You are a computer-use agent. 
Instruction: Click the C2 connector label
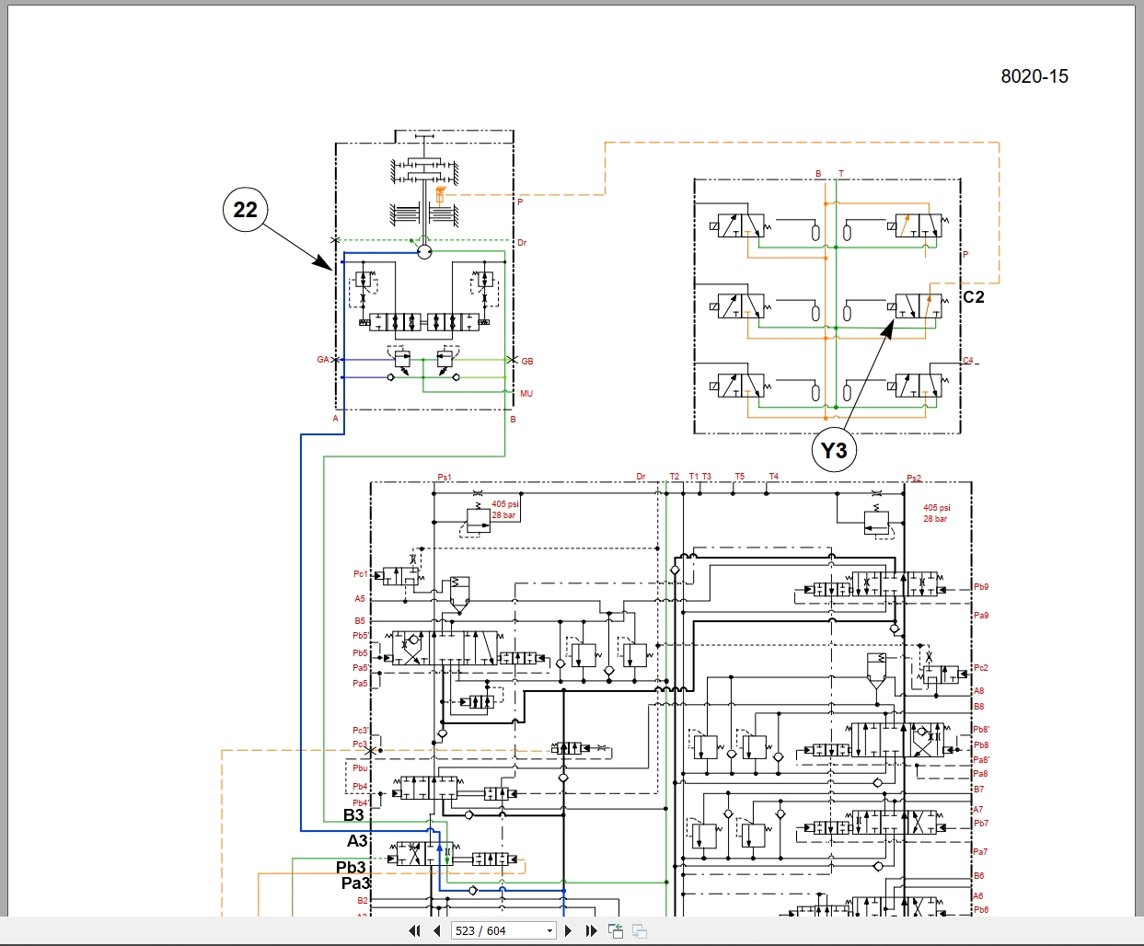coord(976,296)
